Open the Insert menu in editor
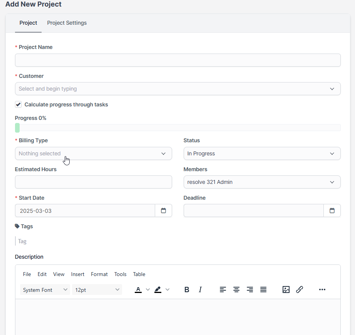 click(x=78, y=274)
